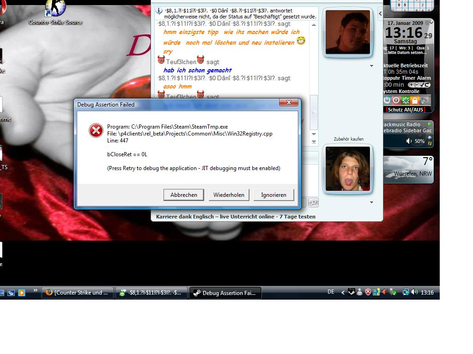
Task: Click the orange lock icon in System Kontrolle
Action: click(x=415, y=100)
